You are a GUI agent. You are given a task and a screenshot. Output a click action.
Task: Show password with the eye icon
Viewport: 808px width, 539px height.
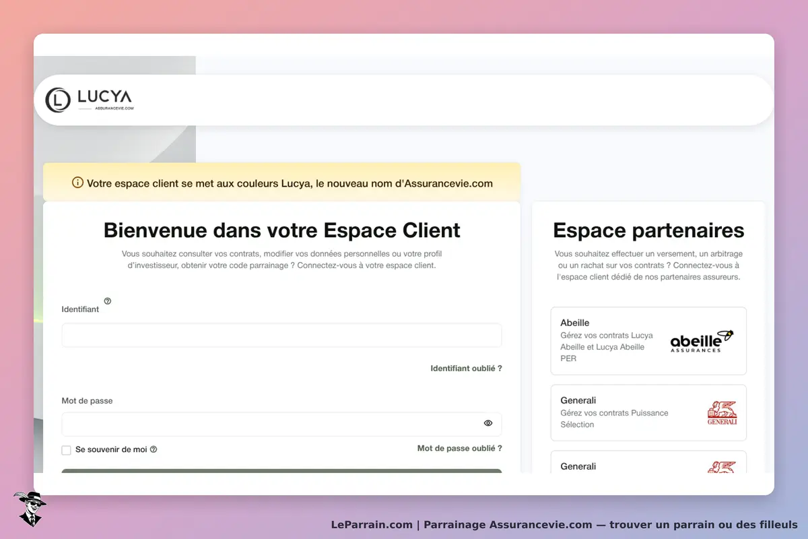pyautogui.click(x=488, y=423)
